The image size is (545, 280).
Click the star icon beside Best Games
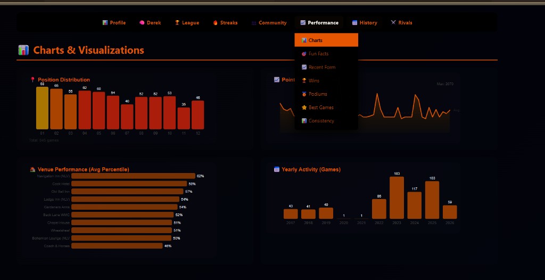[x=304, y=108]
